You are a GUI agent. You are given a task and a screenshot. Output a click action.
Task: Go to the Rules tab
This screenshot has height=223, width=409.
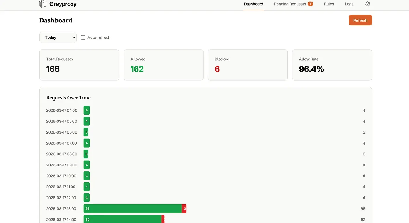329,4
